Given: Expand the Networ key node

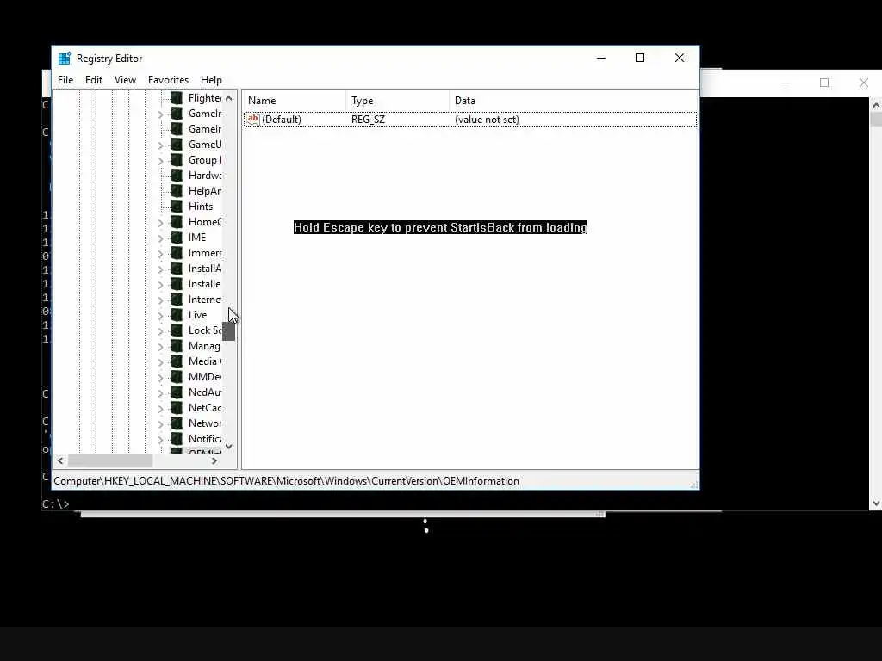Looking at the screenshot, I should 160,424.
